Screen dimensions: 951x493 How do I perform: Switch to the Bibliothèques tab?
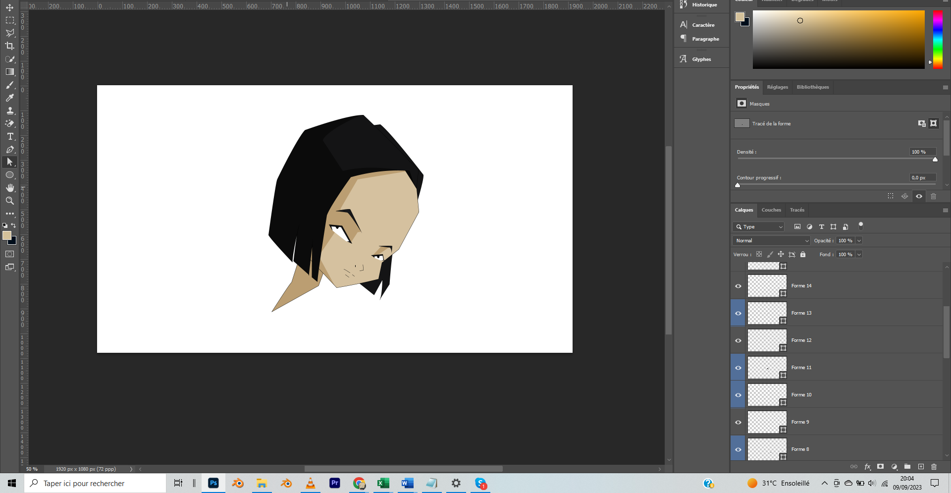click(x=812, y=87)
